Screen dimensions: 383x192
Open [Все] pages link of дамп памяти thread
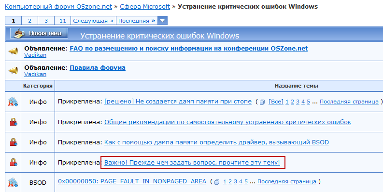[x=276, y=102]
